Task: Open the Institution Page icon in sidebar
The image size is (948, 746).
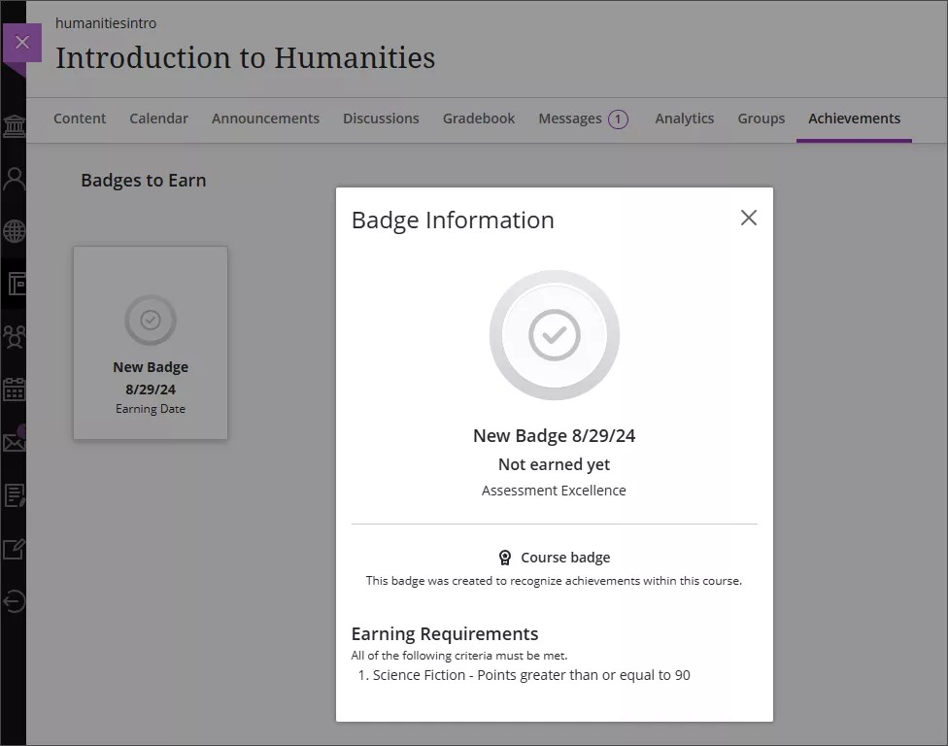Action: [x=15, y=126]
